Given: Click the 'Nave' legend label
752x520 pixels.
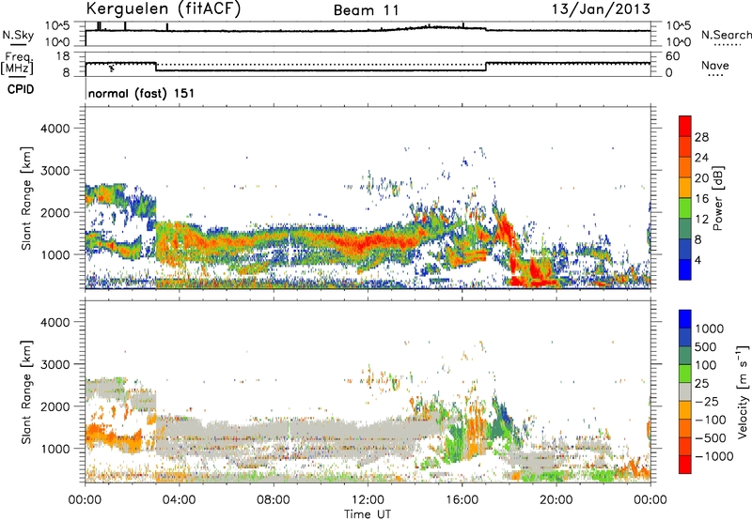Looking at the screenshot, I should [715, 65].
